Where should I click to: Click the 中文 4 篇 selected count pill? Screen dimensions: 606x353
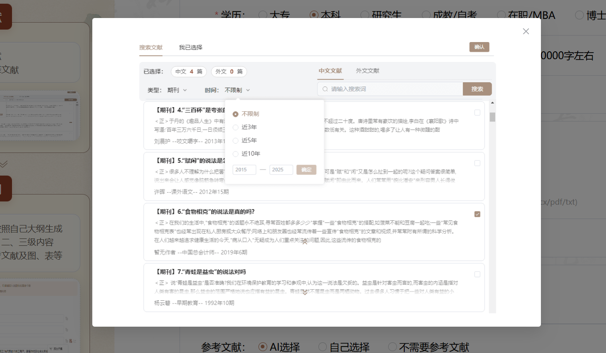click(189, 72)
